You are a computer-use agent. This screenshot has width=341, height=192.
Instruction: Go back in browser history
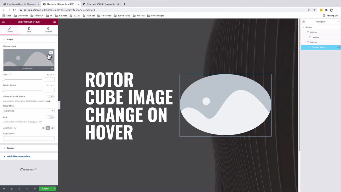[x=3, y=10]
